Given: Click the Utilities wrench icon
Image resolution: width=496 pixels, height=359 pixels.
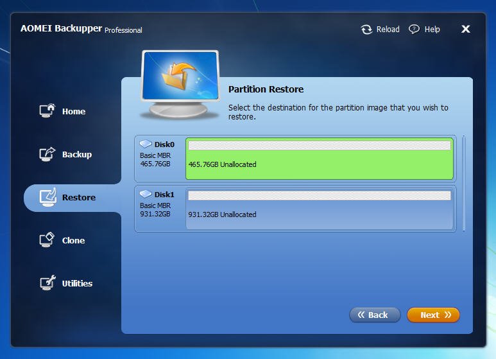Looking at the screenshot, I should pyautogui.click(x=47, y=283).
